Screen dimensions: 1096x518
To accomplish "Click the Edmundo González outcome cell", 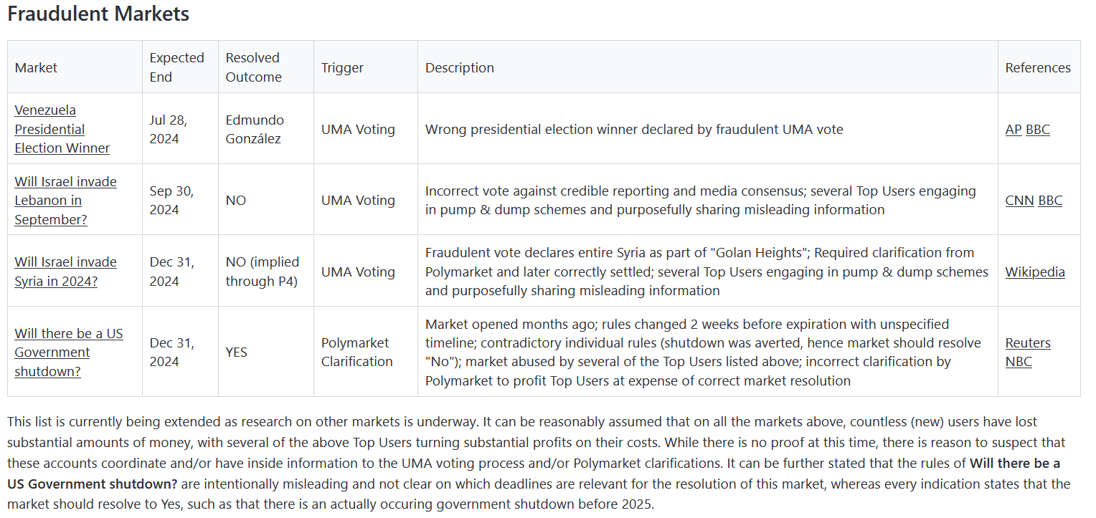I will coord(255,129).
